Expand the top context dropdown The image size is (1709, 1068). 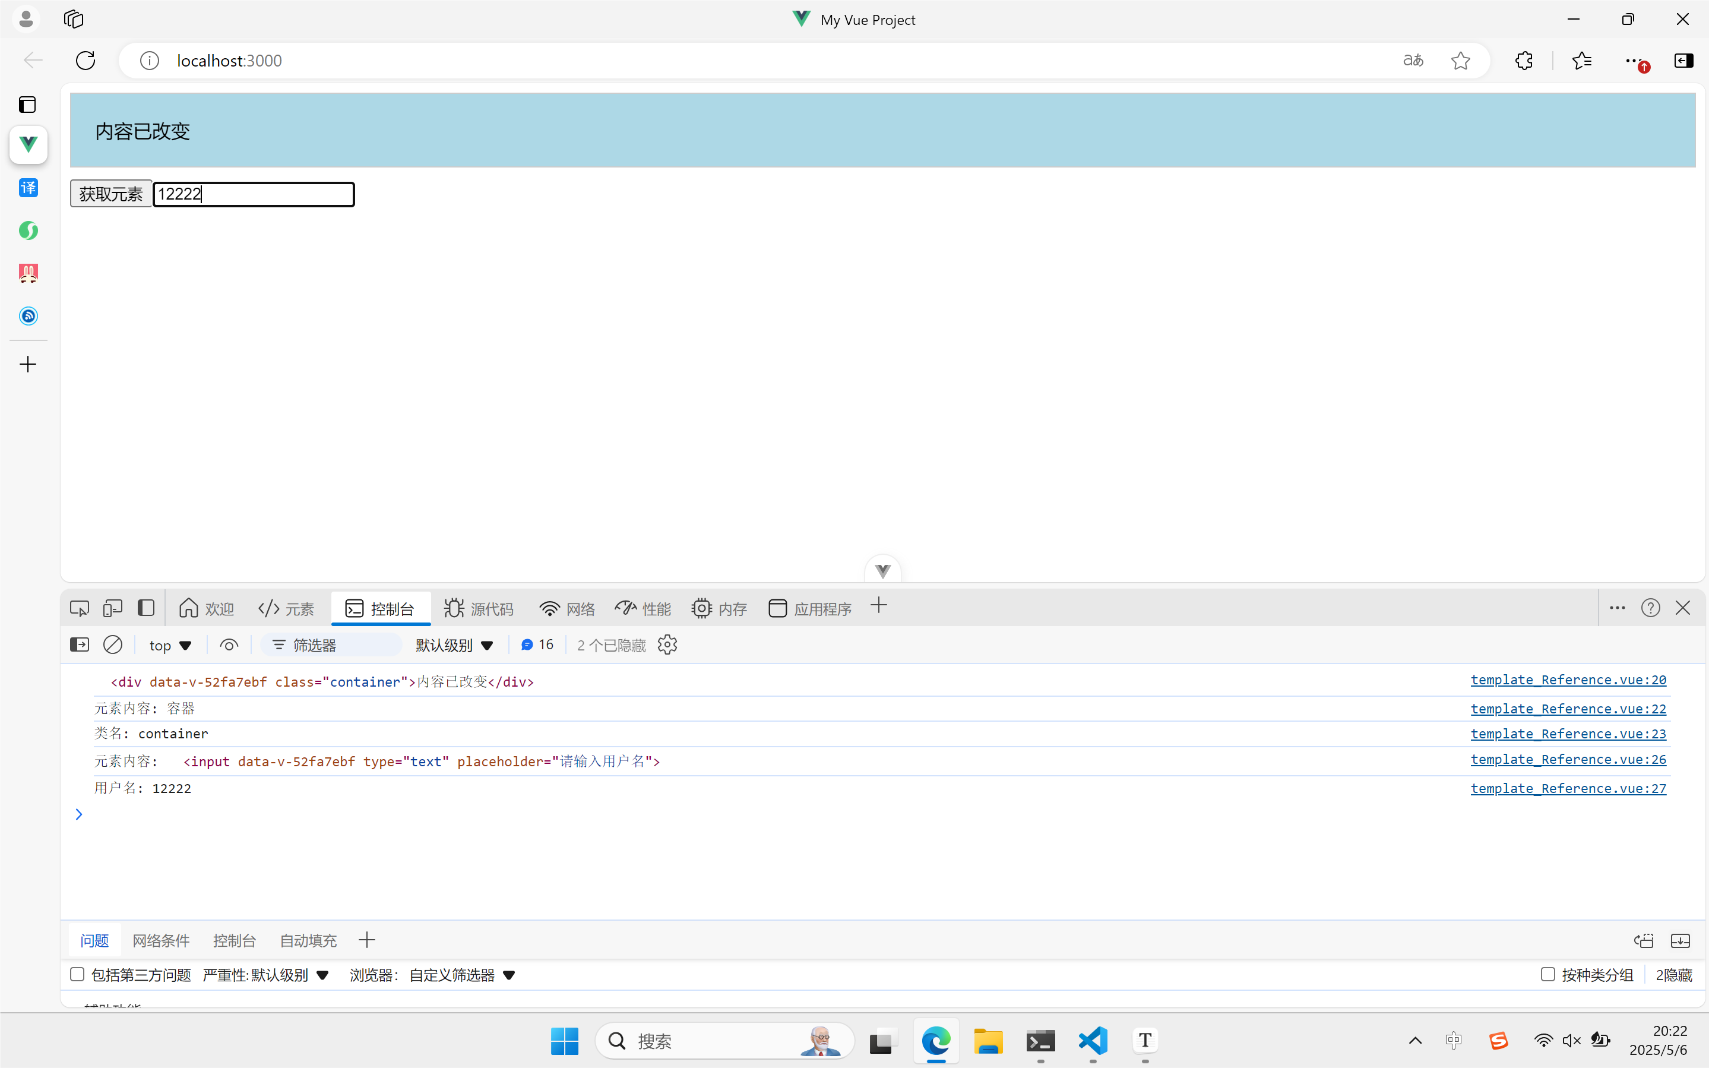(x=170, y=646)
